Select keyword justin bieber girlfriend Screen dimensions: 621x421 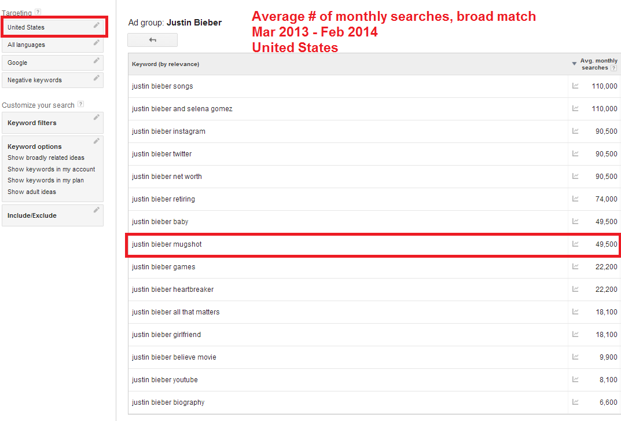166,335
